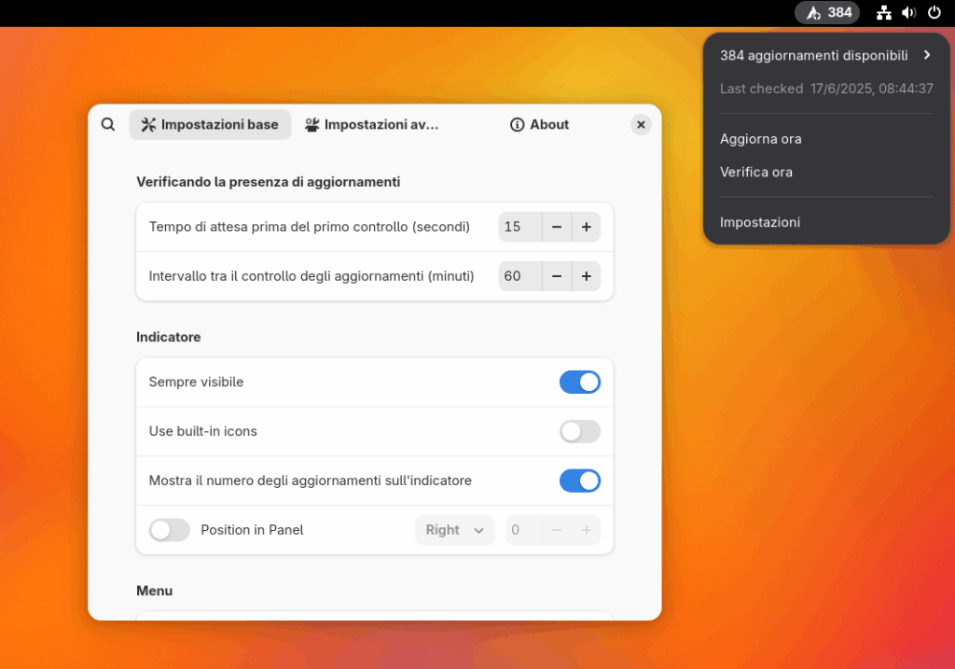955x669 pixels.
Task: Click the info icon next to About
Action: (x=517, y=124)
